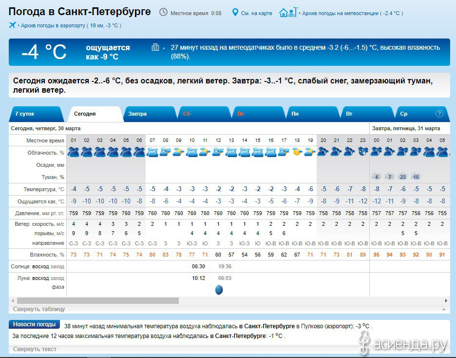456x358 pixels.
Task: Click the moonset time 06:03
Action: (225, 278)
